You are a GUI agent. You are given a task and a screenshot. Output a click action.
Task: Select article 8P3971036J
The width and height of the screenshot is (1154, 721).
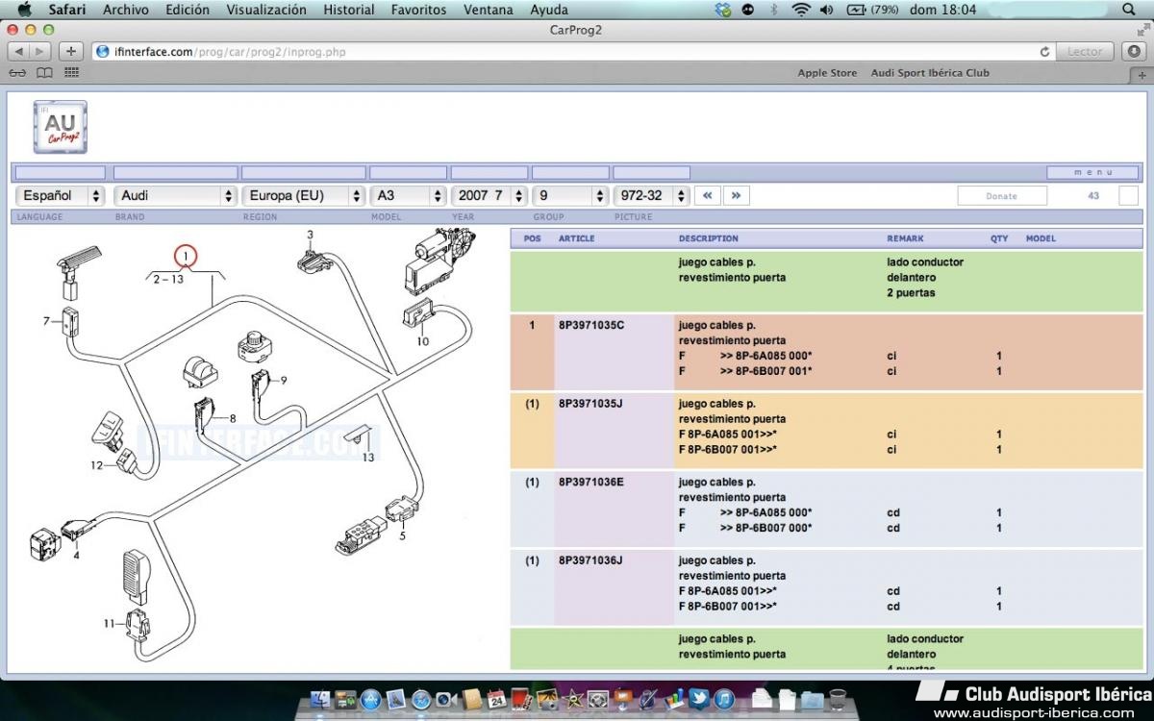tap(590, 560)
